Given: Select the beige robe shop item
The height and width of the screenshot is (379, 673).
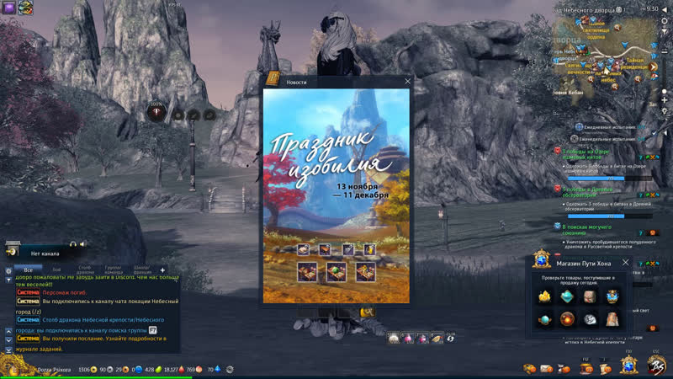Looking at the screenshot, I should 612,320.
